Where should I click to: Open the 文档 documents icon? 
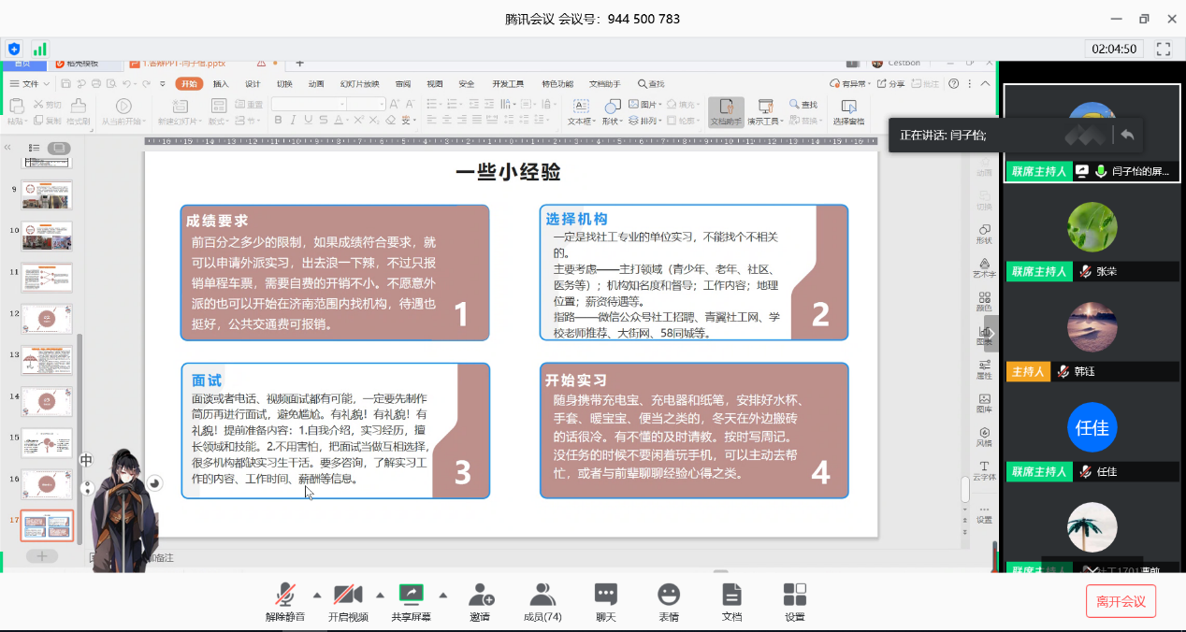pyautogui.click(x=731, y=600)
